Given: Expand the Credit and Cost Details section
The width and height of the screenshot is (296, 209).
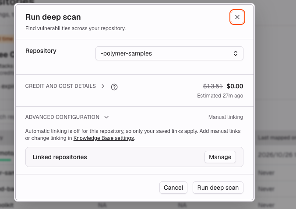Looking at the screenshot, I should (60, 86).
